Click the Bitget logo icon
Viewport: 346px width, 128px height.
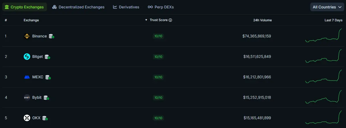tap(27, 57)
